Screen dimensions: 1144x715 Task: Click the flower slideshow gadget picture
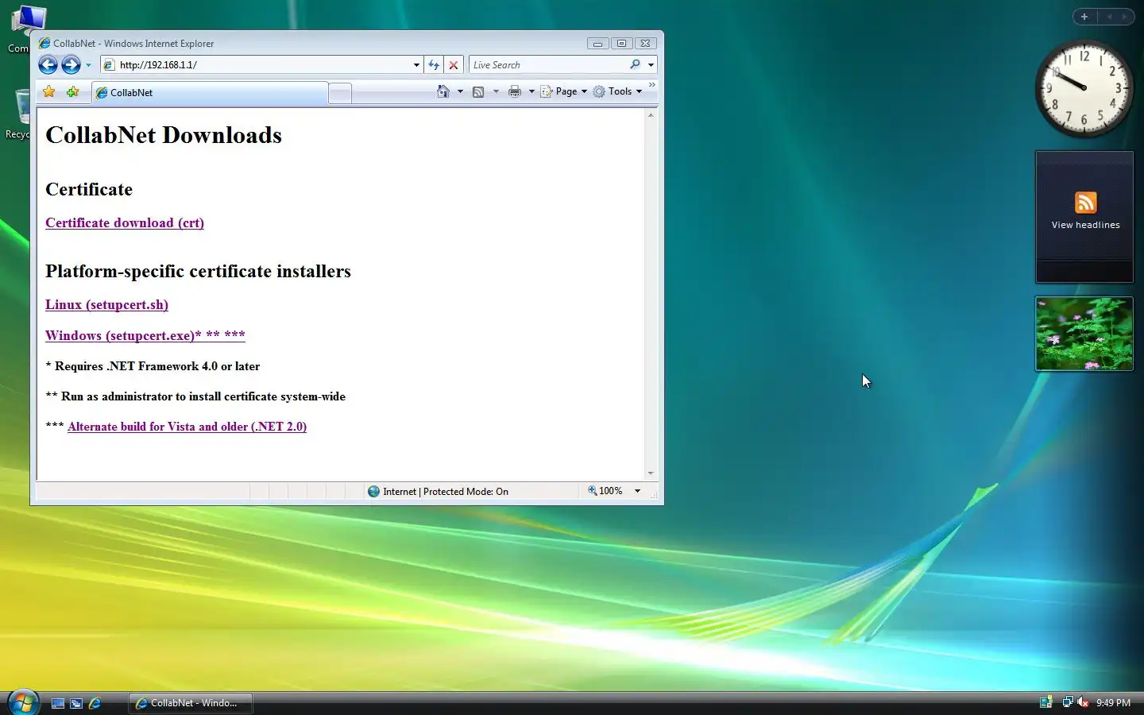point(1084,334)
